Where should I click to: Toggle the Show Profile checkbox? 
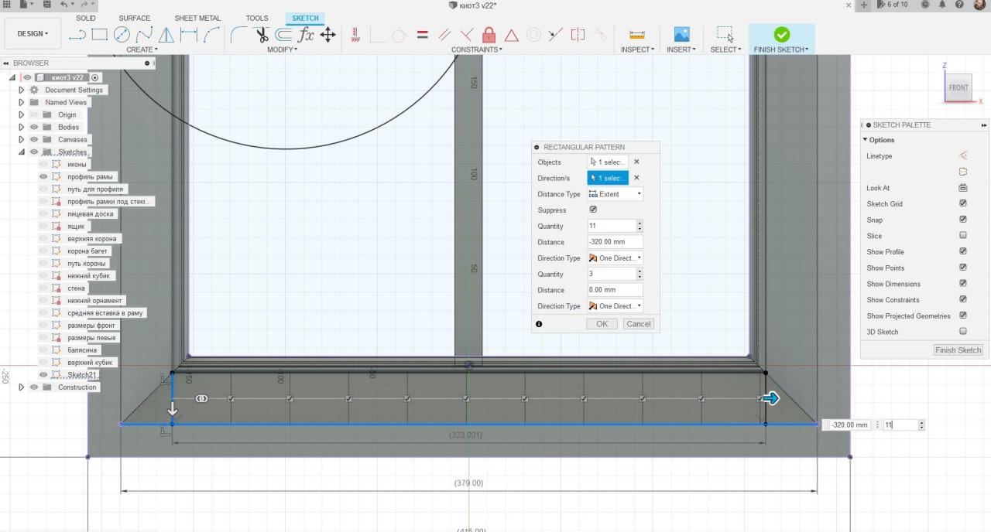click(x=963, y=251)
